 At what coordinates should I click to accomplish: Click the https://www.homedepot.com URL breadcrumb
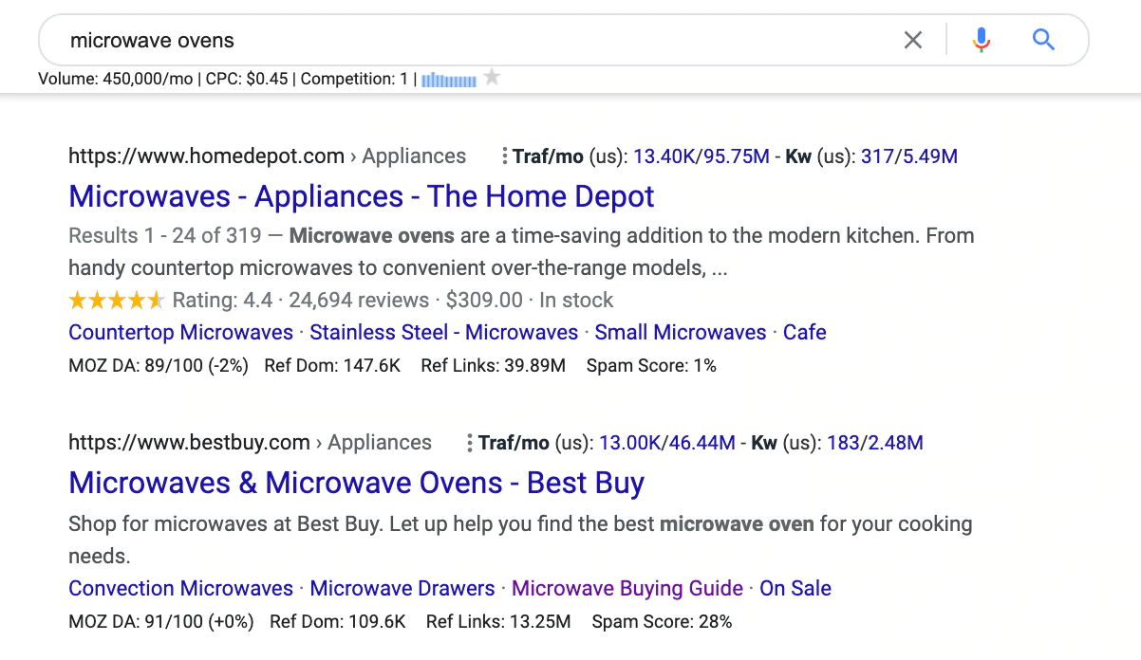coord(206,156)
